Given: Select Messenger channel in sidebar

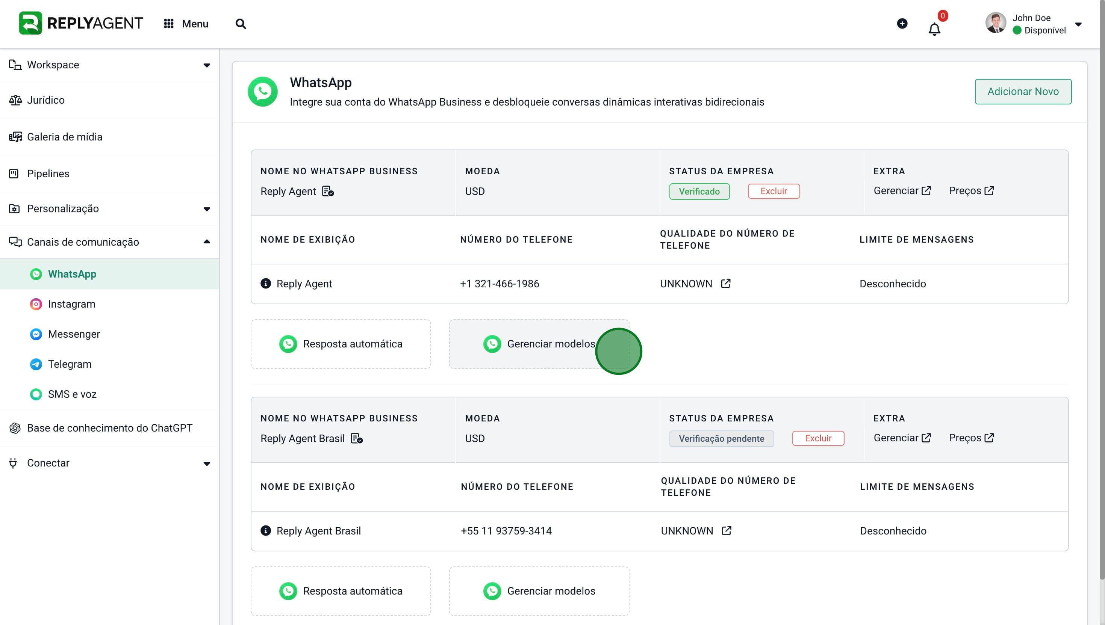Looking at the screenshot, I should coord(109,334).
